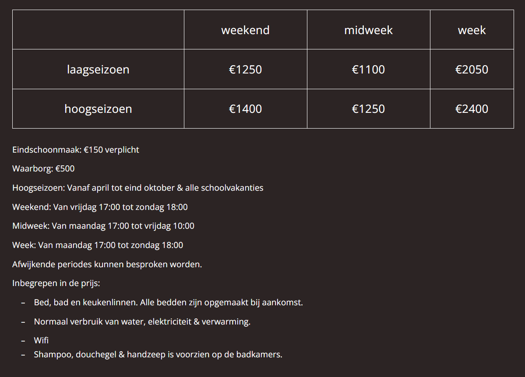This screenshot has height=377, width=525.
Task: Click the midweek column header
Action: click(368, 30)
